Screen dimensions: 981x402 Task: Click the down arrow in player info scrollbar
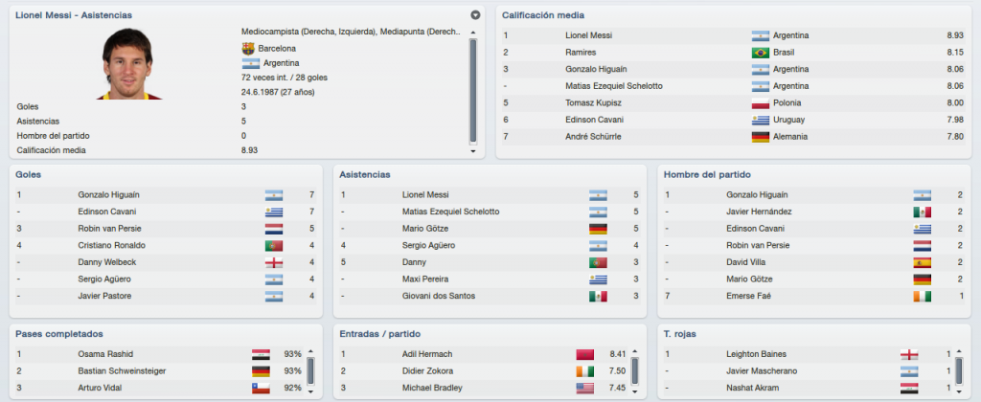(473, 151)
